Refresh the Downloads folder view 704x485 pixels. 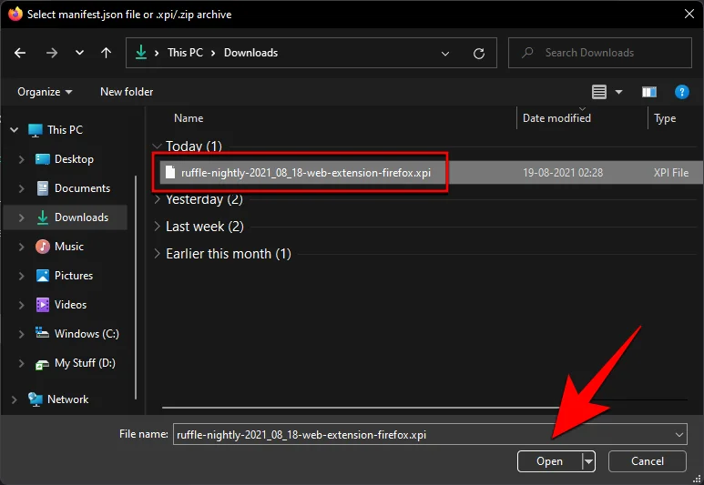[x=479, y=54]
